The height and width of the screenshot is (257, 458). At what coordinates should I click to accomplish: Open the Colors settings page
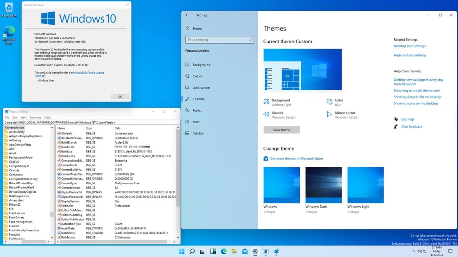coord(194,76)
